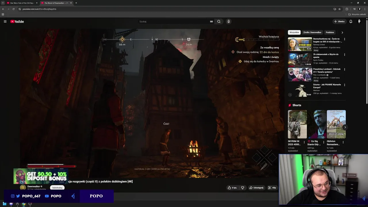Open YouTube notifications bell
The height and width of the screenshot is (207, 368).
pos(351,22)
